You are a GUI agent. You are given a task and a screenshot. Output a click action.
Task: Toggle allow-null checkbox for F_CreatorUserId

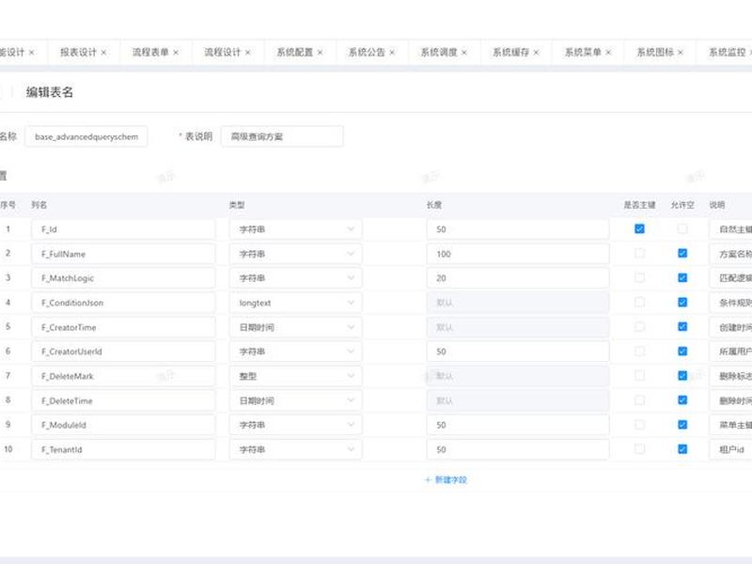tap(682, 351)
